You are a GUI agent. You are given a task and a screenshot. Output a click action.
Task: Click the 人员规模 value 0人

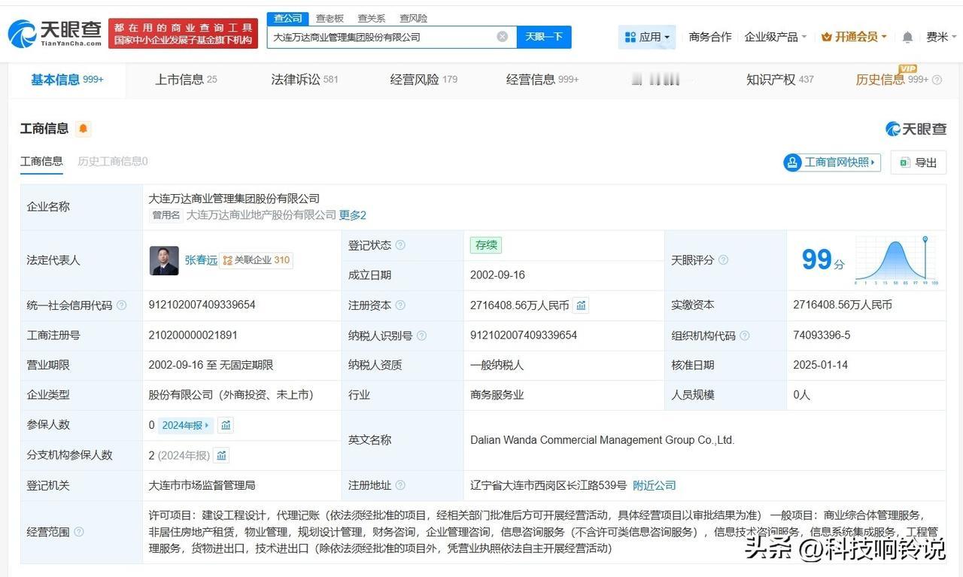point(802,395)
